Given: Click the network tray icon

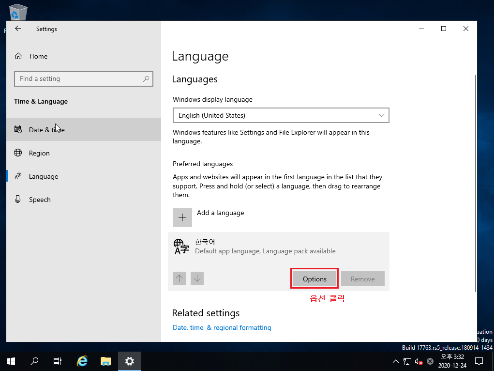Looking at the screenshot, I should (x=407, y=361).
